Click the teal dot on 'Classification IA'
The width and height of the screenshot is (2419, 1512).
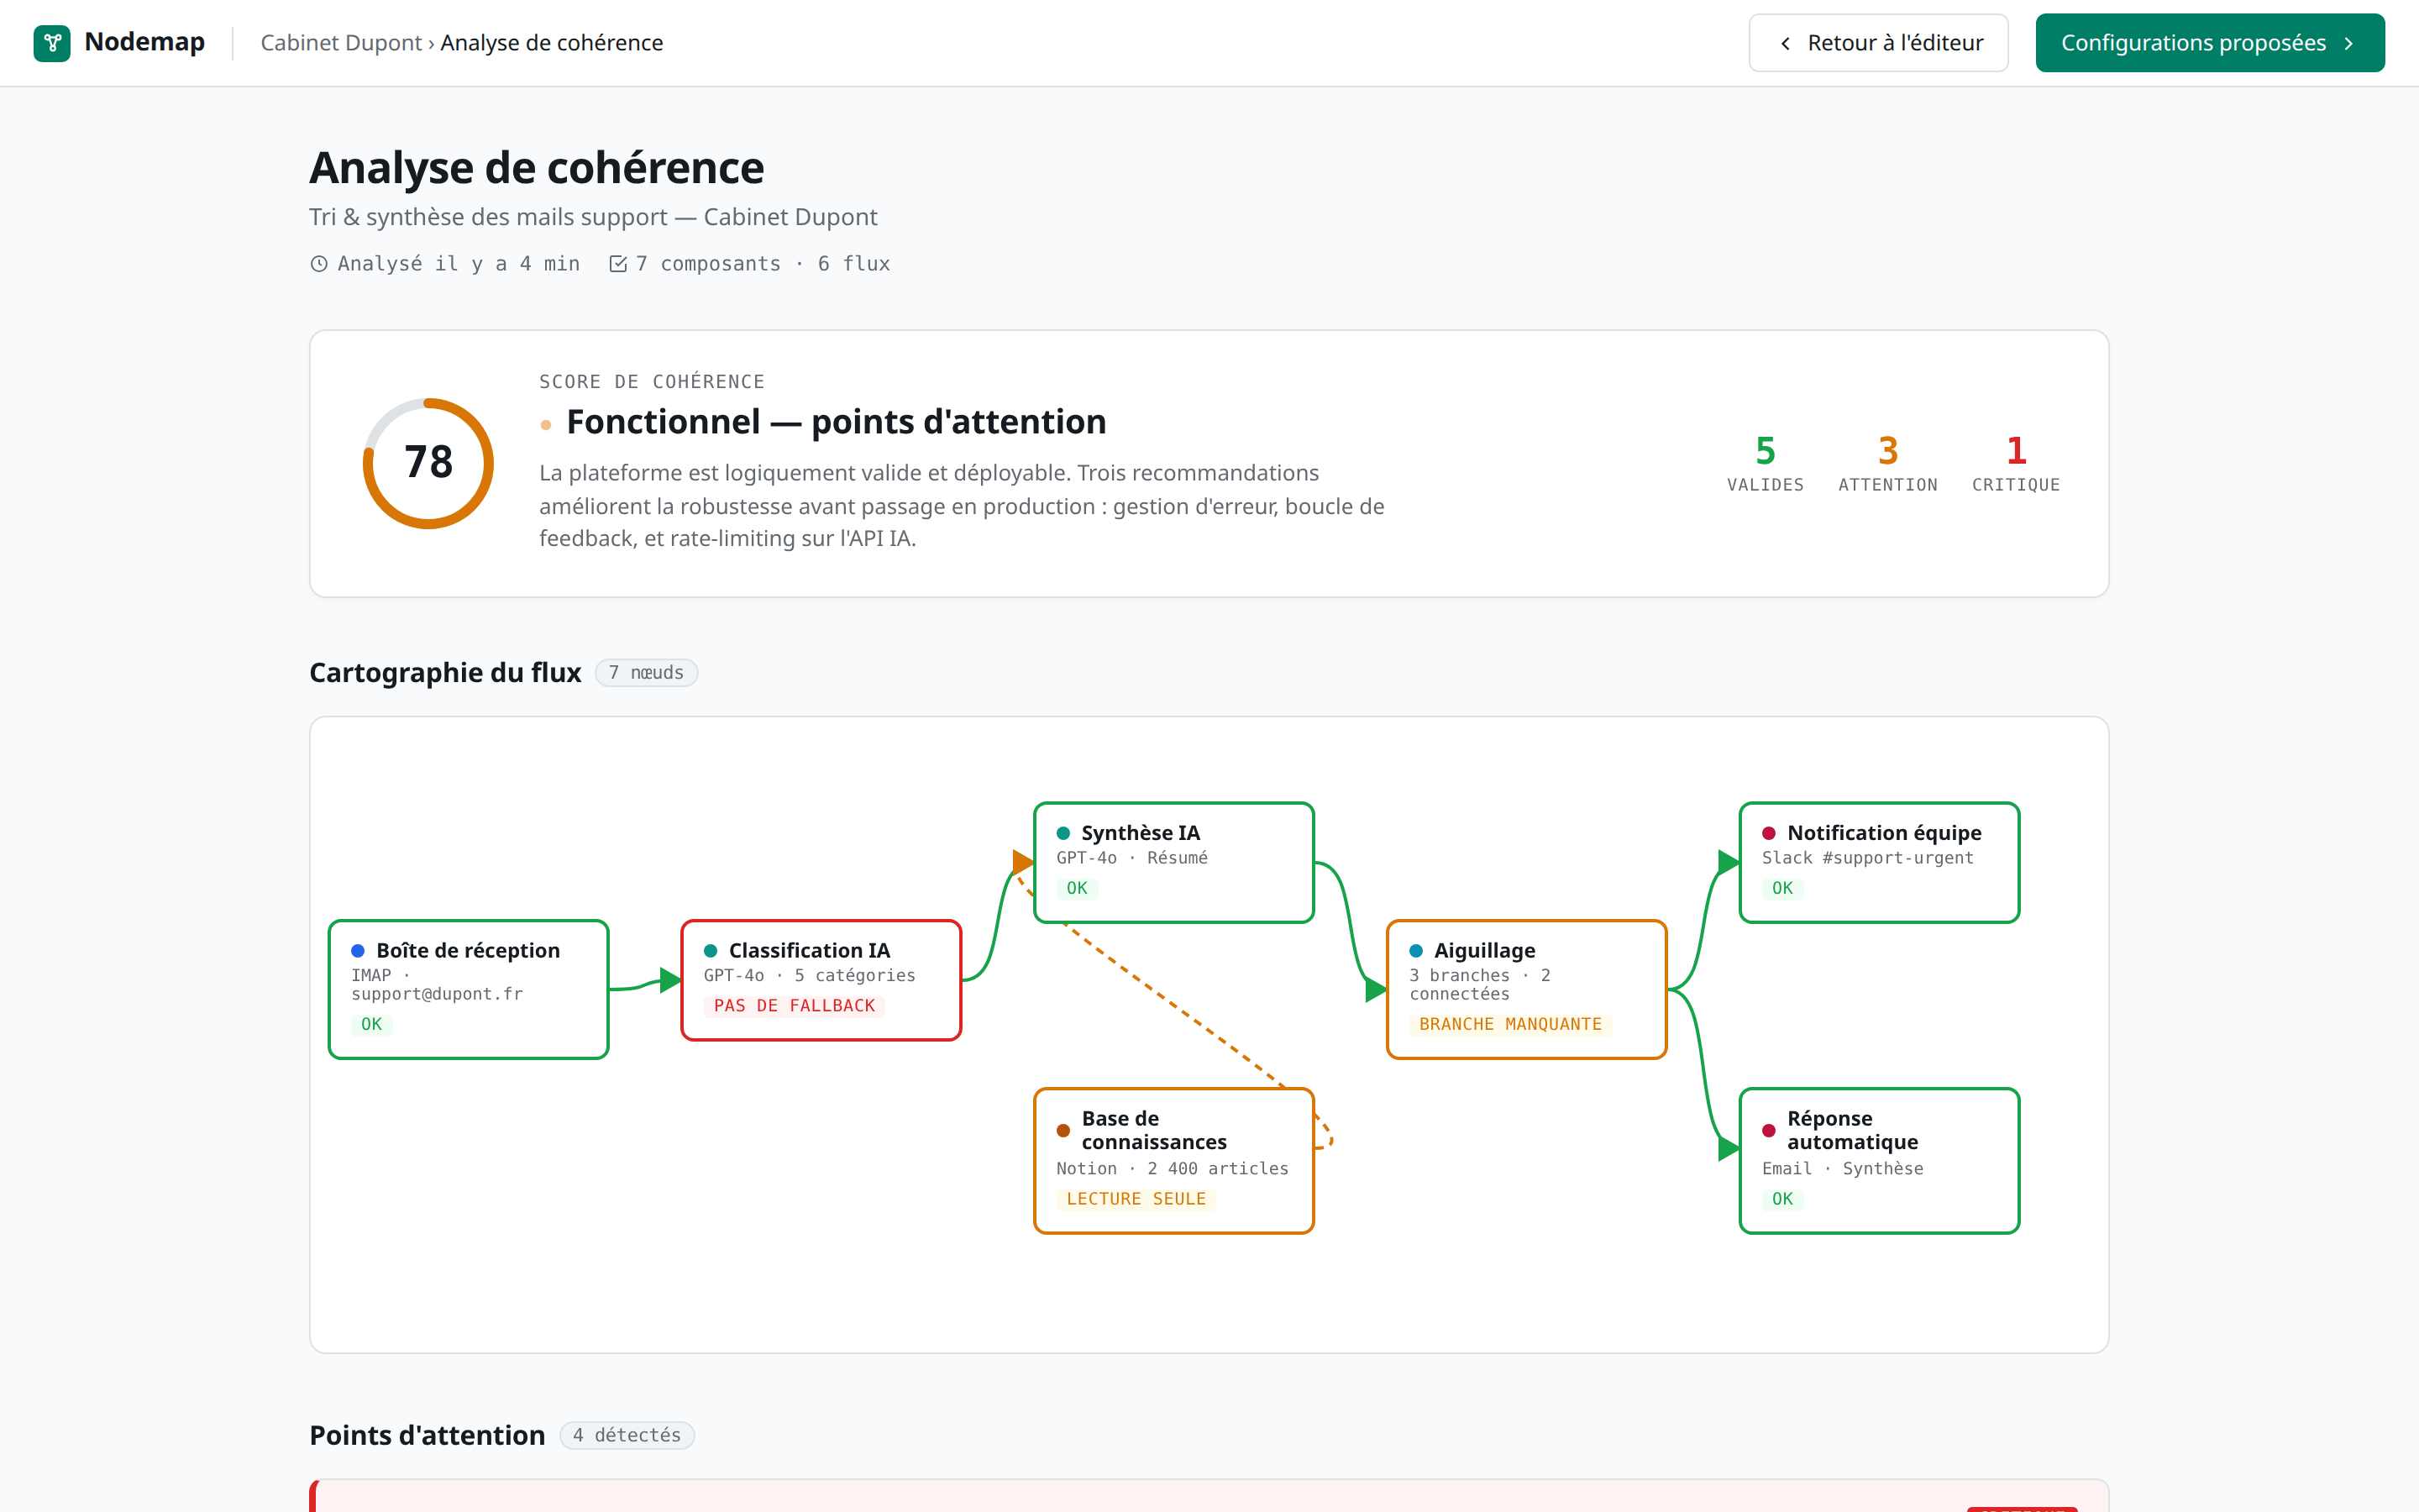click(711, 951)
